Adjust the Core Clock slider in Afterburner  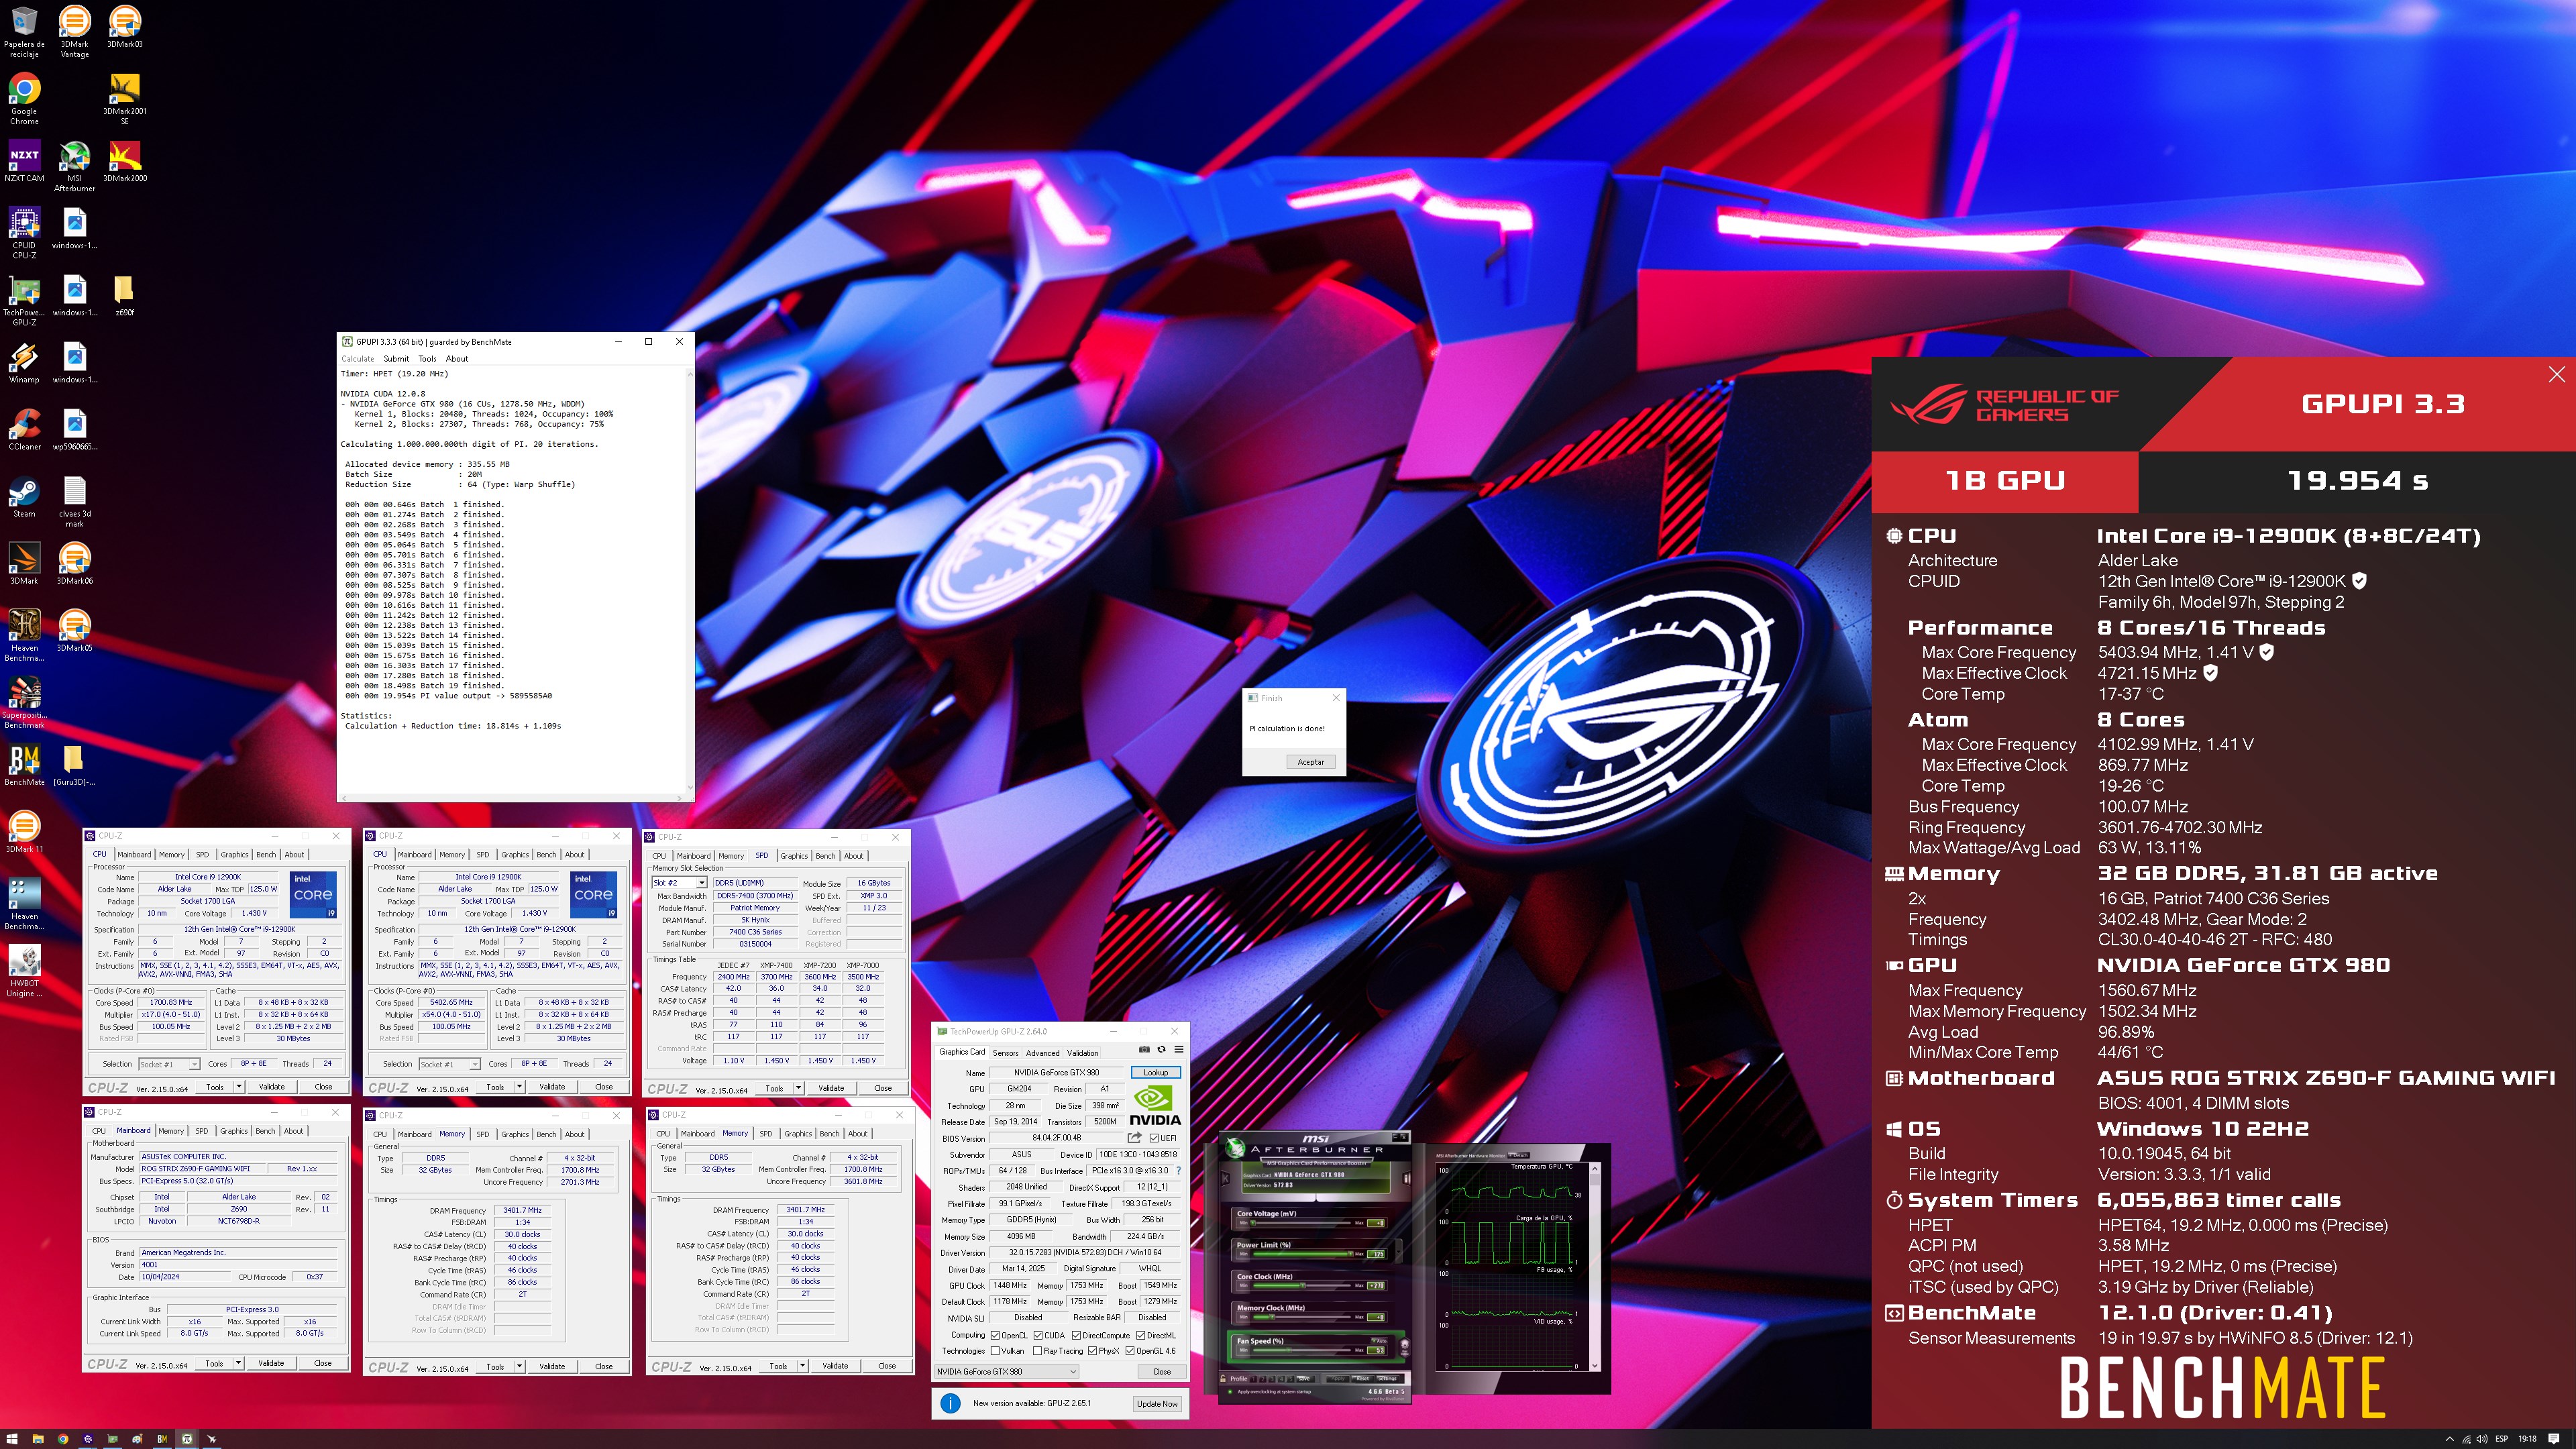click(x=1303, y=1286)
